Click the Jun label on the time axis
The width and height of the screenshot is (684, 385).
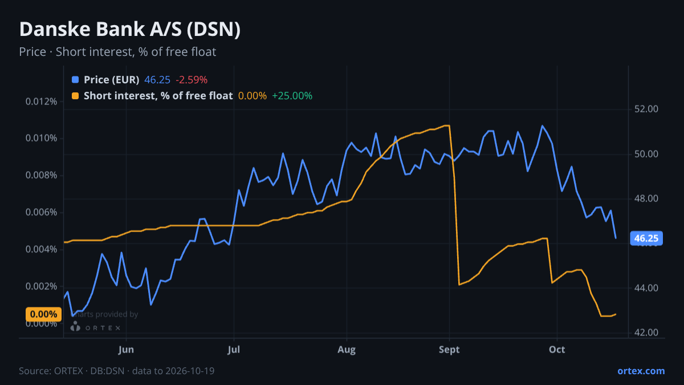click(x=127, y=349)
